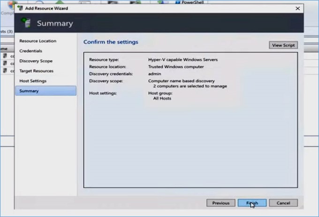Select the Host Settings step
Viewport: 319px width, 217px height.
click(33, 81)
